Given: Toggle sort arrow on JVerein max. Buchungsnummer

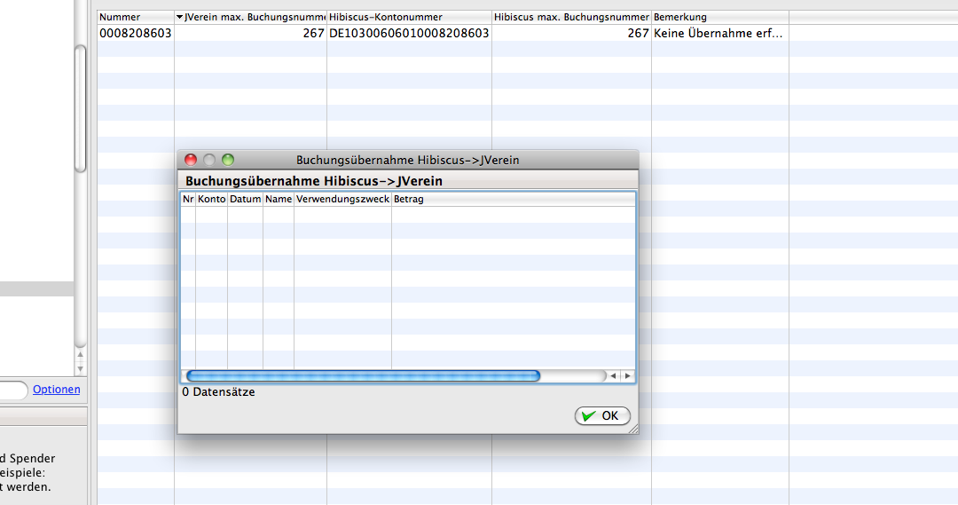Looking at the screenshot, I should pos(180,17).
